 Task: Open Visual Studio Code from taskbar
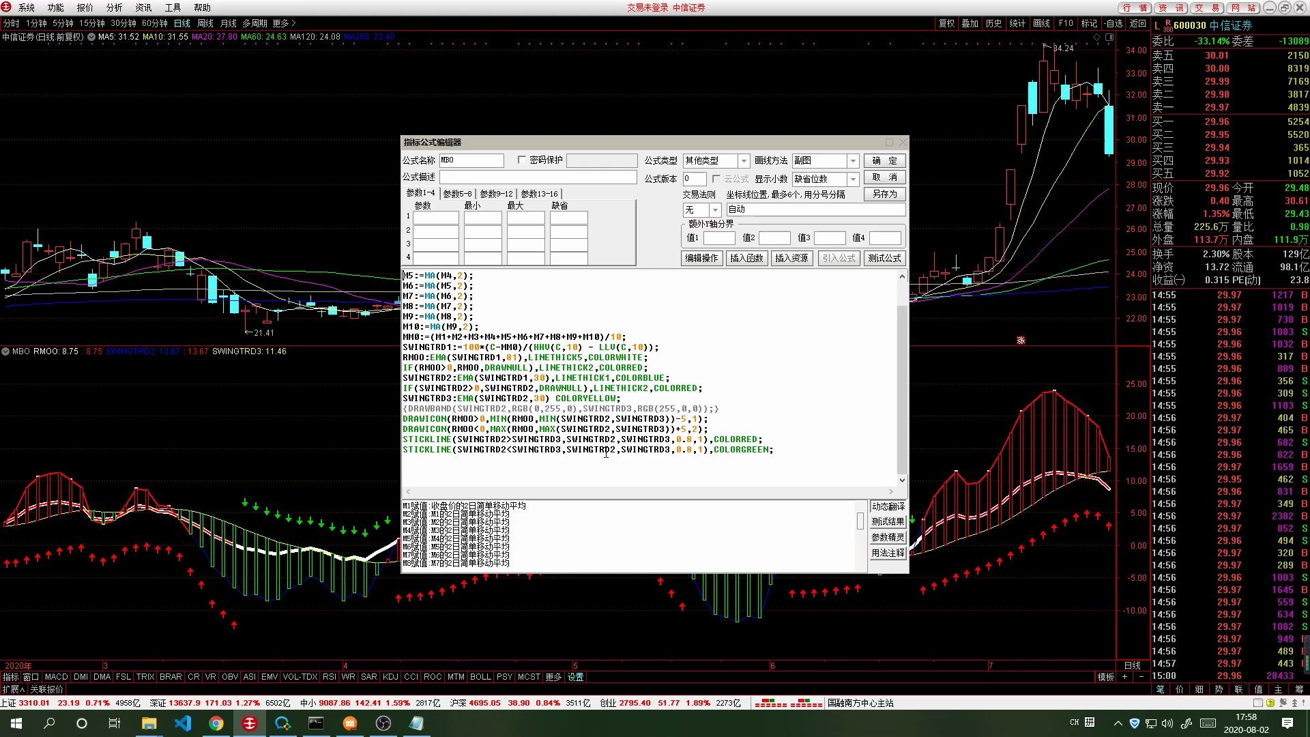183,723
